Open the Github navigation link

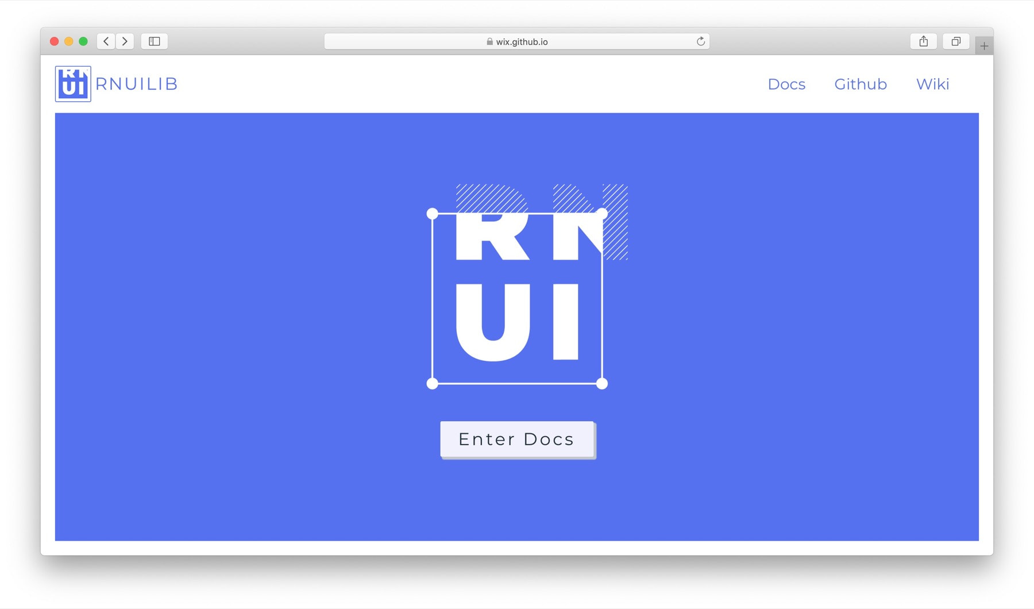(x=861, y=84)
